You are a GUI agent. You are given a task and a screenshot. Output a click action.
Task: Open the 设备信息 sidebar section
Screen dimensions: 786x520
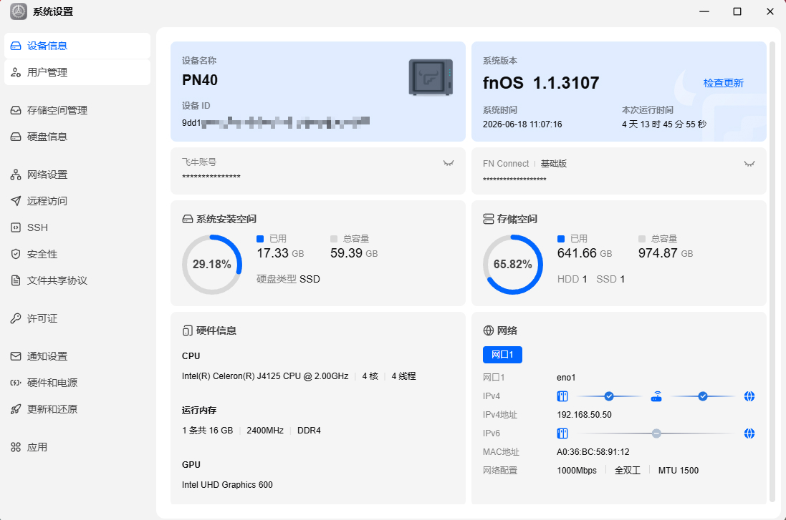pos(77,46)
